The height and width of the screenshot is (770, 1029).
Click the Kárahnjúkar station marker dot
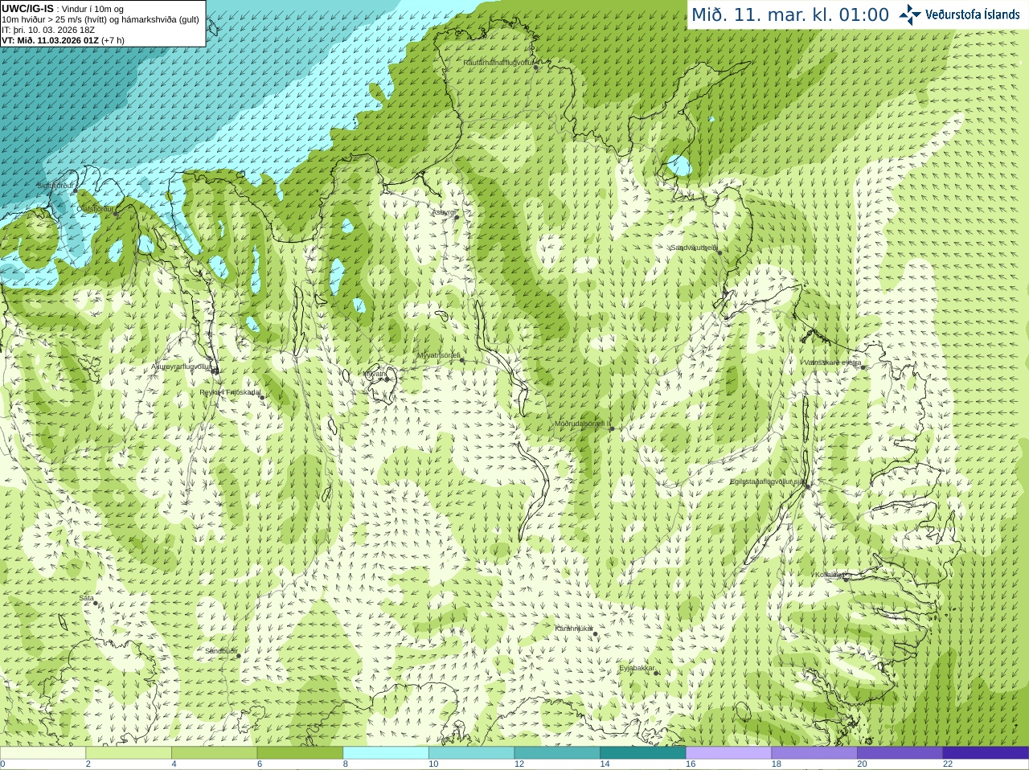pyautogui.click(x=596, y=634)
